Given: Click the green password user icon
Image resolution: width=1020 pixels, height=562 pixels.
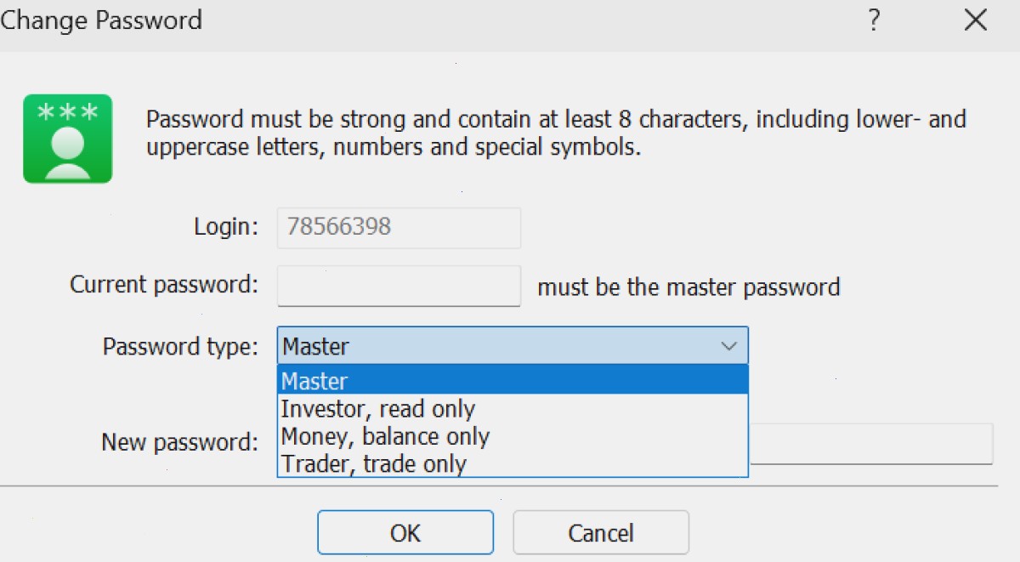Looking at the screenshot, I should pos(68,139).
